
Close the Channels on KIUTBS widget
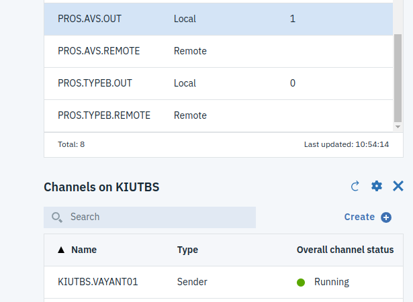[398, 187]
